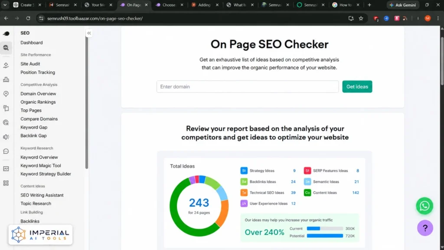Click the page vertical scrollbar
Image resolution: width=444 pixels, height=250 pixels.
pyautogui.click(x=442, y=61)
